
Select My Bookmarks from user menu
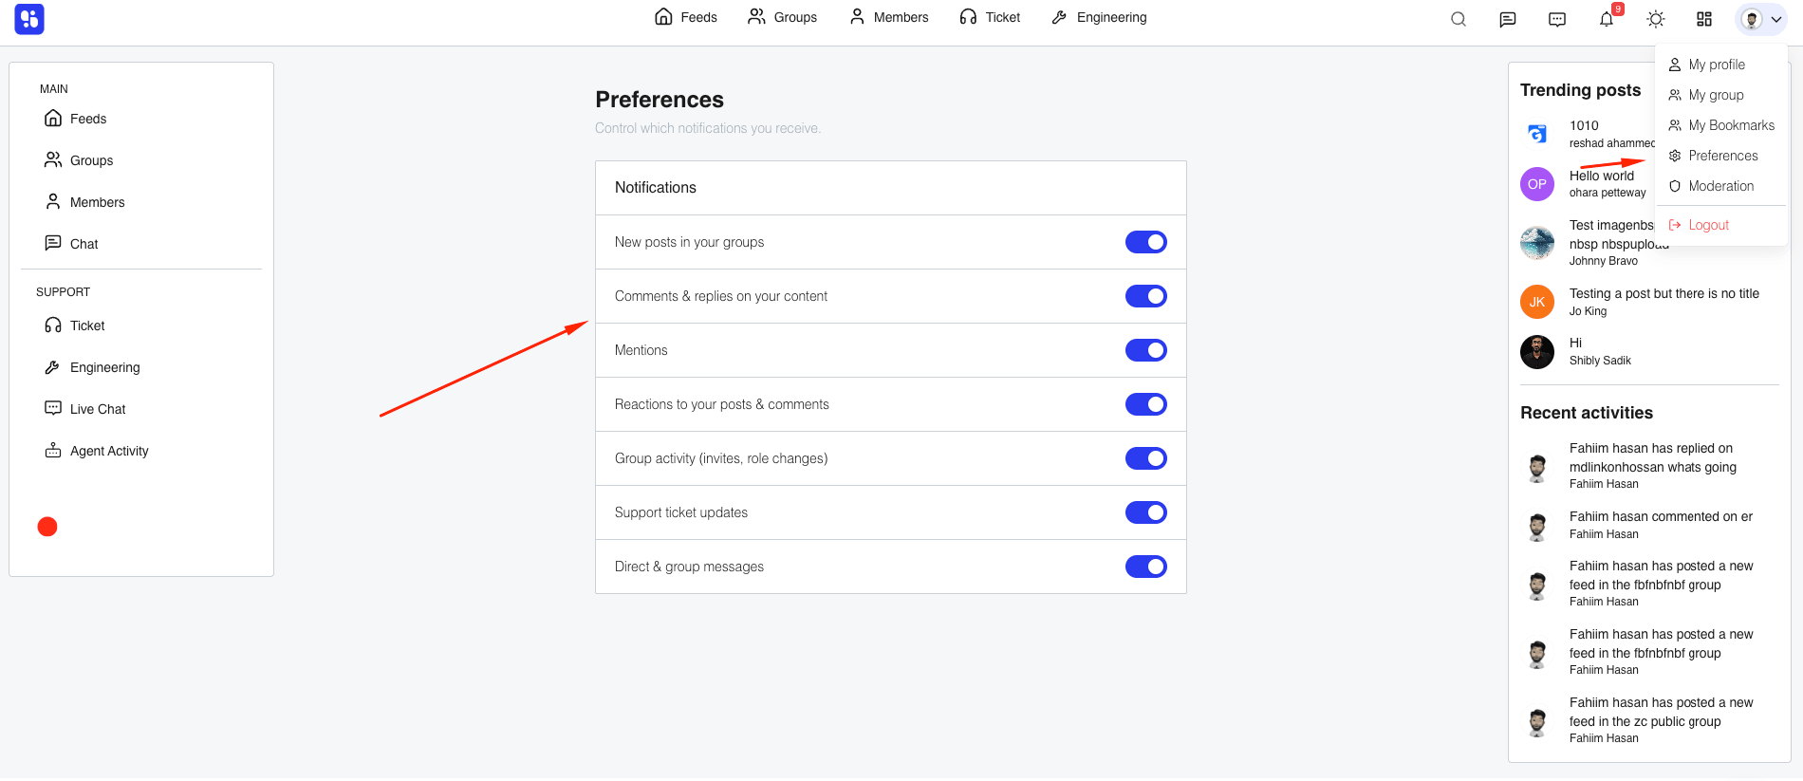[1721, 125]
